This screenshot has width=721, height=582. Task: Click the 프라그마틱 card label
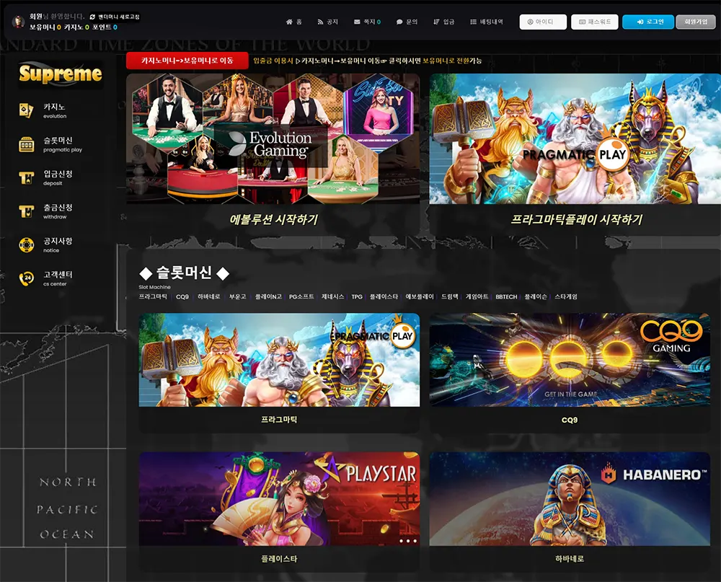(279, 420)
